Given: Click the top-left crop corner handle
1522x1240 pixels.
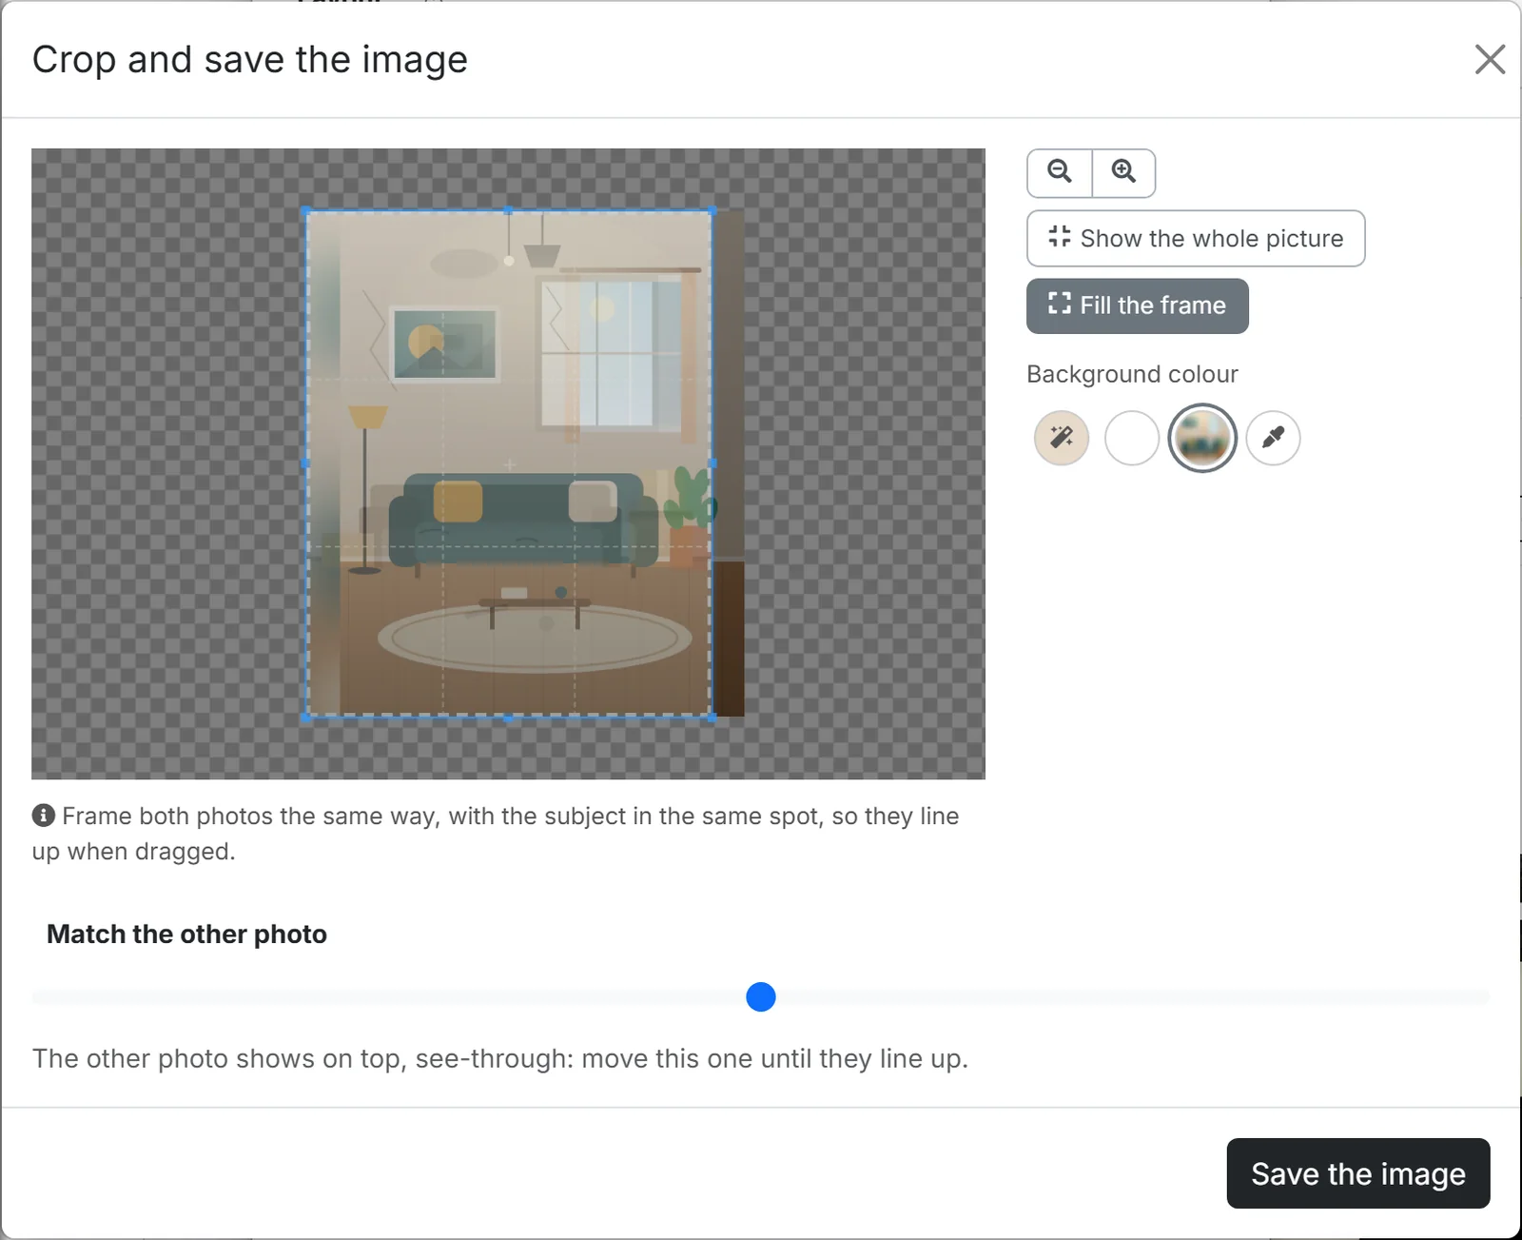Looking at the screenshot, I should (x=306, y=210).
